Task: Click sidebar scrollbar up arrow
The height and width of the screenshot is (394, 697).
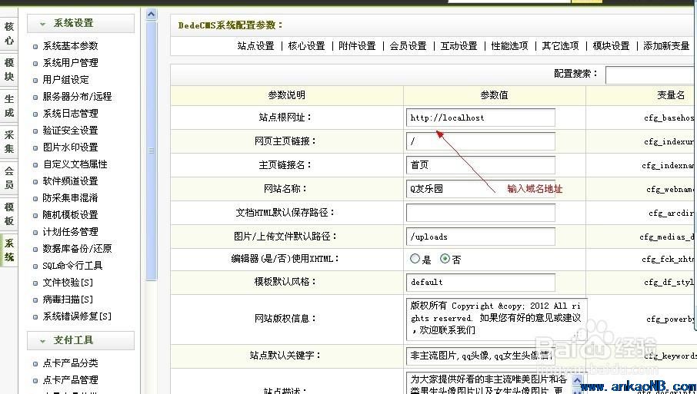Action: (x=151, y=15)
